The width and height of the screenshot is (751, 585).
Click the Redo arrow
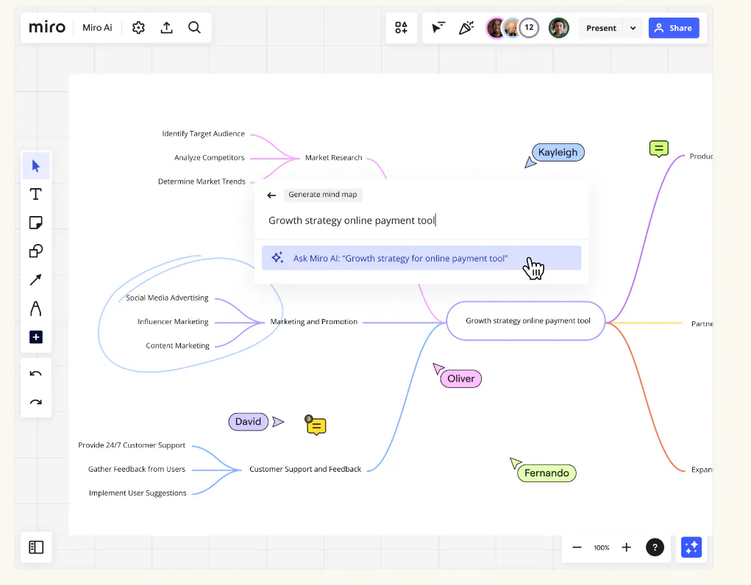pos(36,402)
